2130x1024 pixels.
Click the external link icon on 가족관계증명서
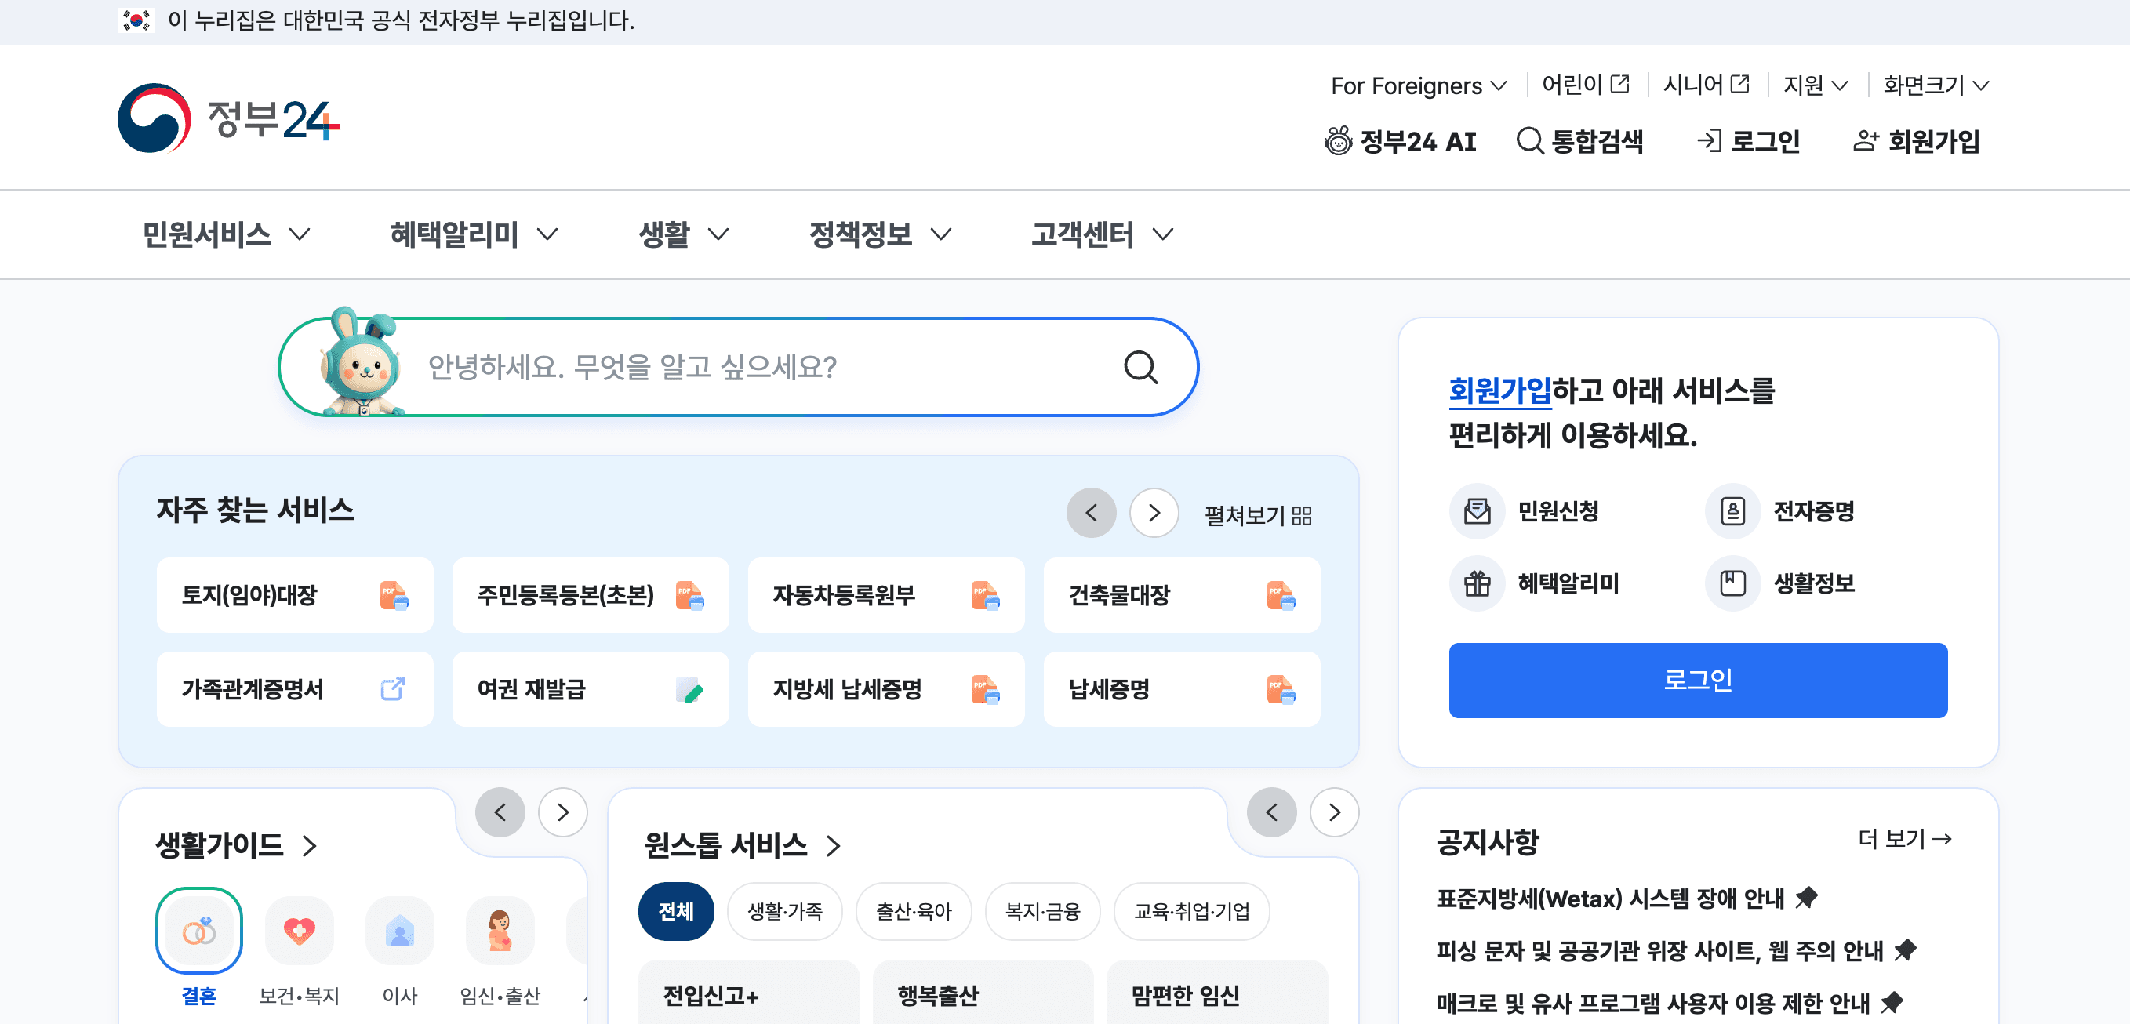(x=393, y=688)
